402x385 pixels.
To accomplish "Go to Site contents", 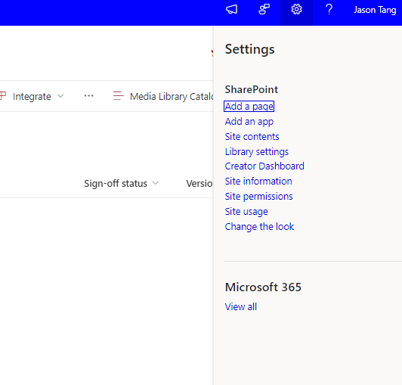I will pos(252,137).
